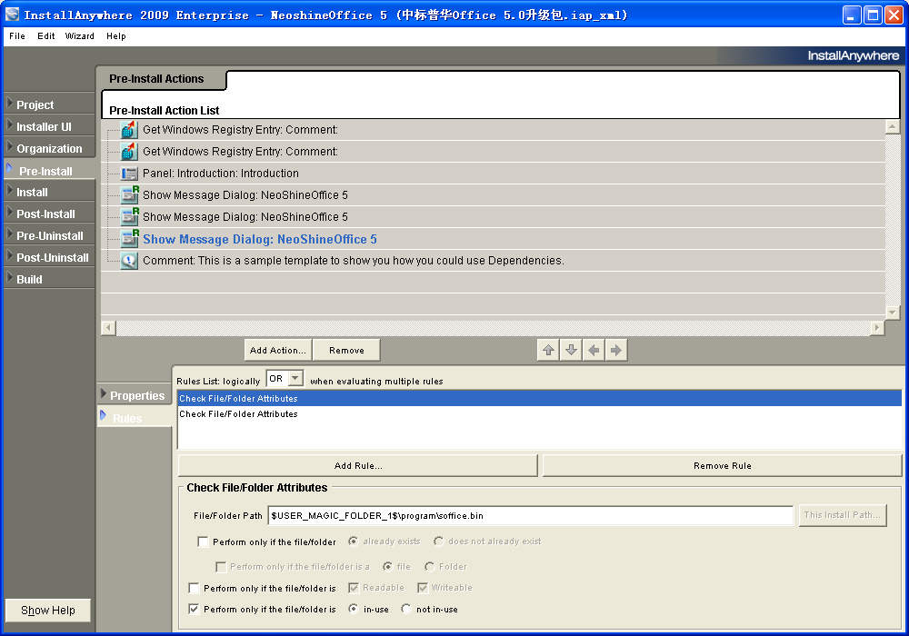The image size is (909, 636).
Task: Open the Help menu
Action: tap(116, 36)
